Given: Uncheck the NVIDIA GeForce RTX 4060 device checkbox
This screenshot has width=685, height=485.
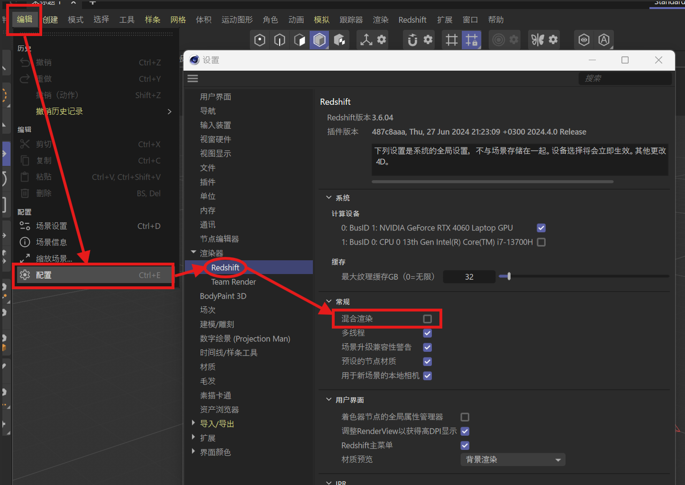Looking at the screenshot, I should [541, 228].
